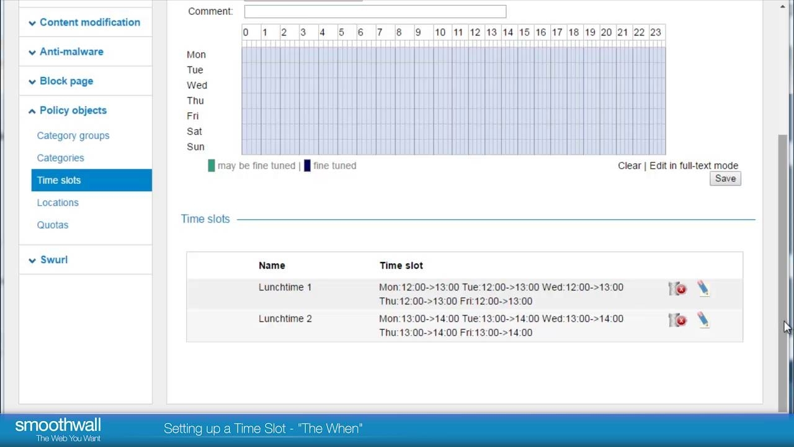Edit the Lunchtime 1 time slot
Image resolution: width=794 pixels, height=447 pixels.
tap(703, 288)
